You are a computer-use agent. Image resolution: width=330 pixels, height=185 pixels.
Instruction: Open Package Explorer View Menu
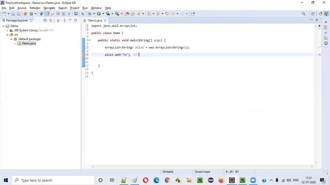pos(64,21)
